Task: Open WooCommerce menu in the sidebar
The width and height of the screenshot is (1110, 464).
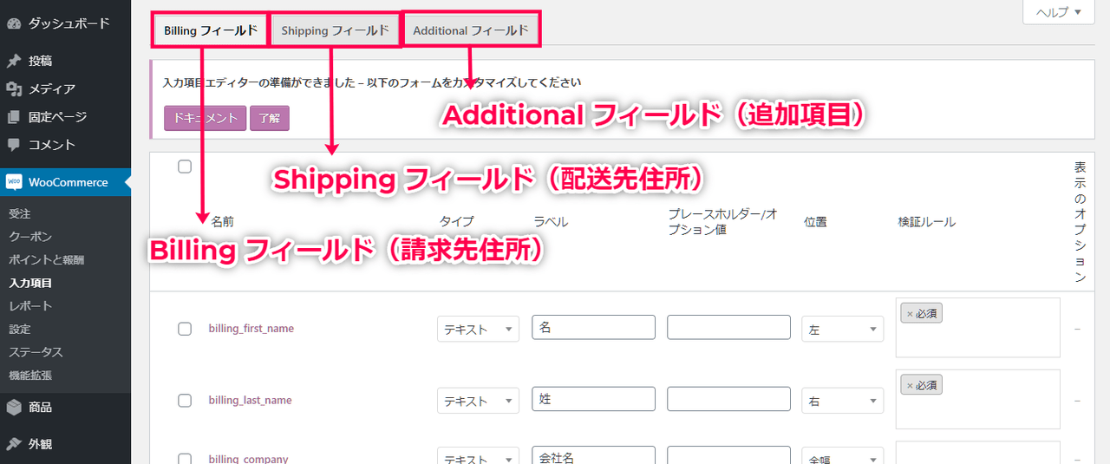Action: (x=65, y=182)
